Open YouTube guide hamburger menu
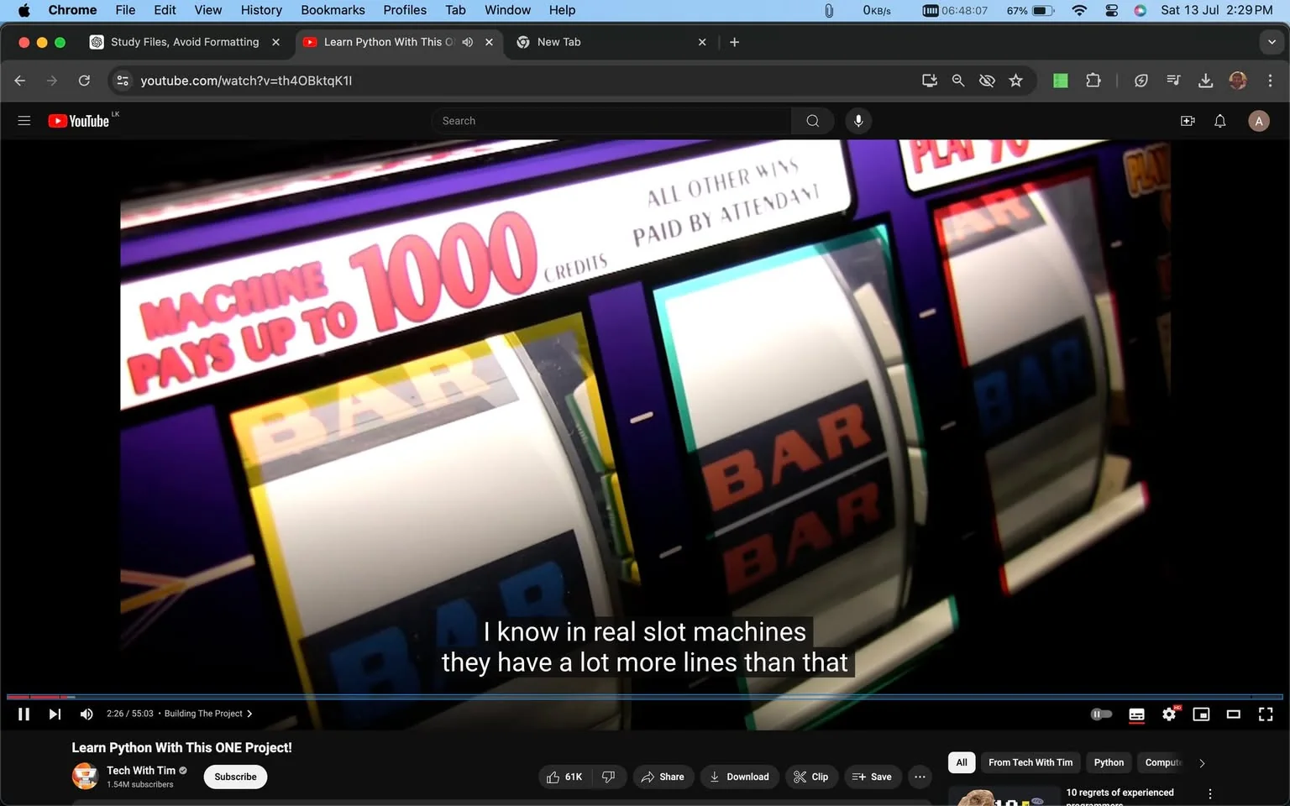Viewport: 1290px width, 806px height. pyautogui.click(x=24, y=121)
